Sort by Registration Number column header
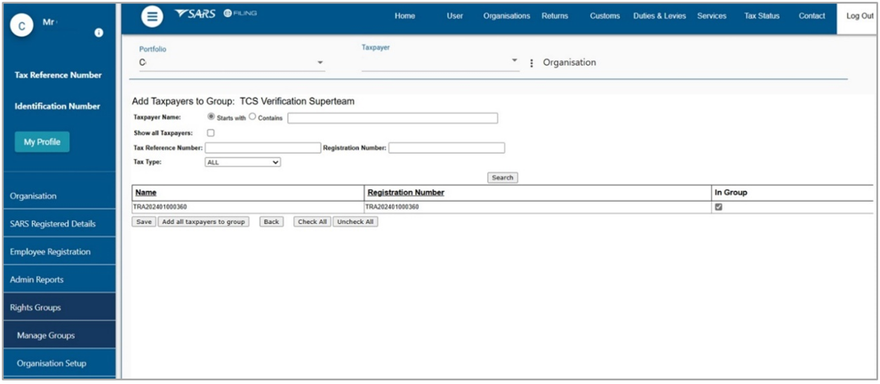This screenshot has height=384, width=880. point(405,193)
